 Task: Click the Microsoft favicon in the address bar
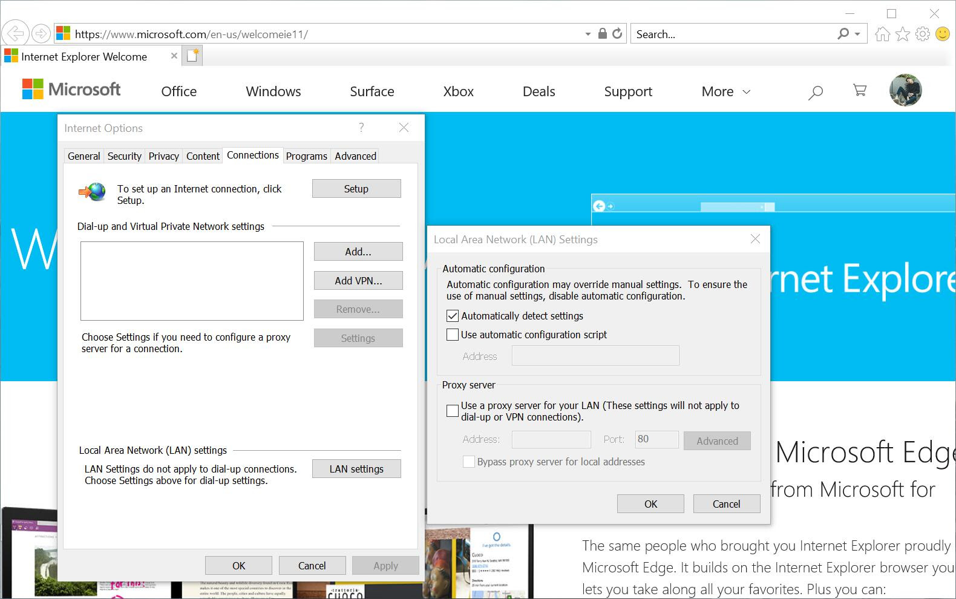63,33
